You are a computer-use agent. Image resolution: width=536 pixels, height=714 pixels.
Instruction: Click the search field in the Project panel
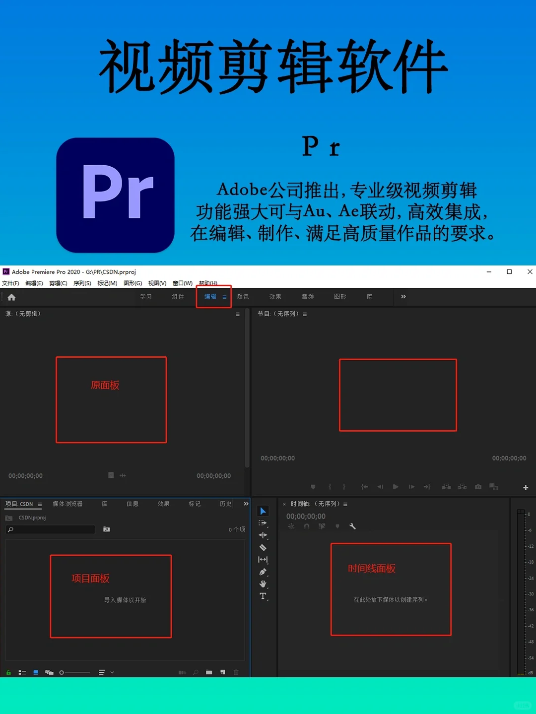(50, 529)
